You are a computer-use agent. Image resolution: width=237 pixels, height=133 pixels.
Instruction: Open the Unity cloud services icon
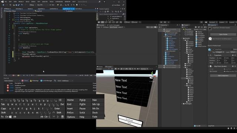click(x=206, y=22)
